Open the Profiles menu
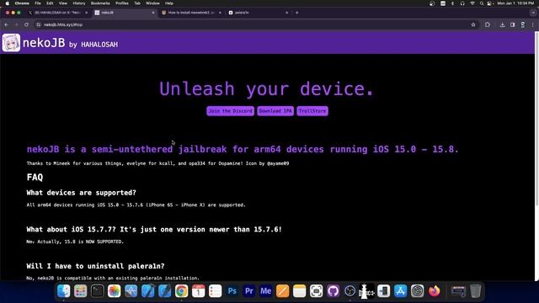Image resolution: width=539 pixels, height=303 pixels. coord(121,3)
